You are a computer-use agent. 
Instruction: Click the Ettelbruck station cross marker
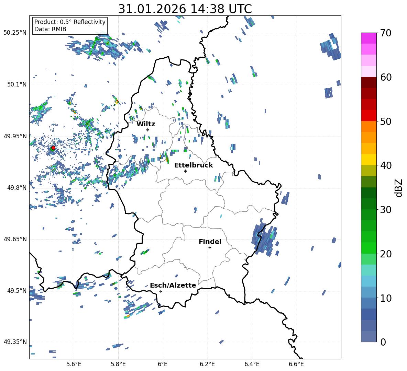[x=185, y=171]
